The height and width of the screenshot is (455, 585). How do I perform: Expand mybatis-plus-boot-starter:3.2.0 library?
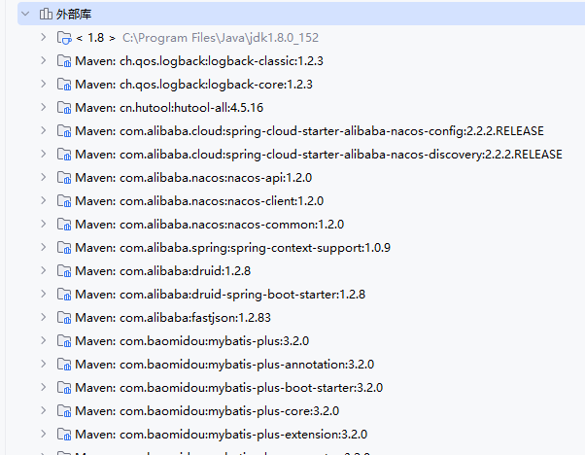tap(44, 388)
